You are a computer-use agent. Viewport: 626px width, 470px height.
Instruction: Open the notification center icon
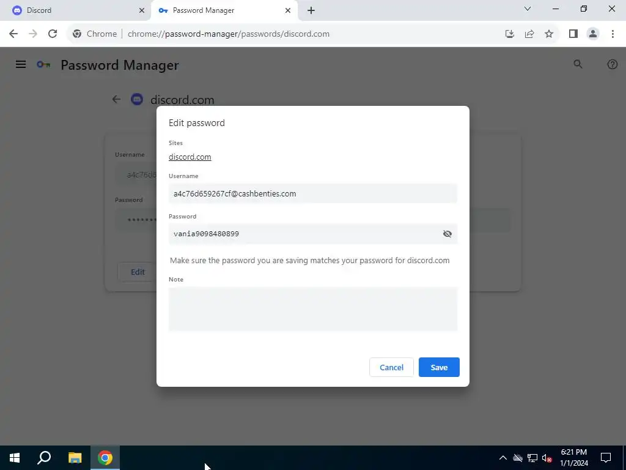pyautogui.click(x=606, y=458)
